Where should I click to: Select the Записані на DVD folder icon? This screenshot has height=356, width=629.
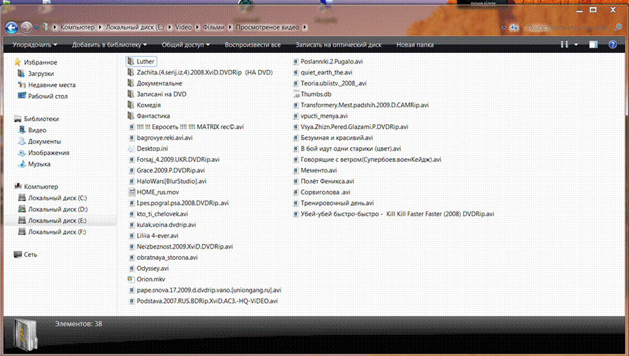tap(131, 94)
